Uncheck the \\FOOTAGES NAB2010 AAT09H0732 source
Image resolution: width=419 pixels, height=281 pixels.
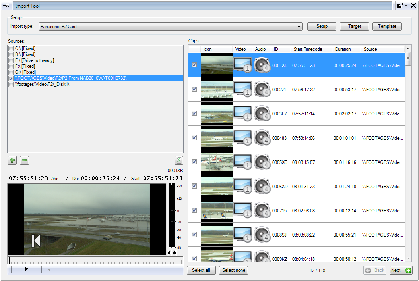11,79
